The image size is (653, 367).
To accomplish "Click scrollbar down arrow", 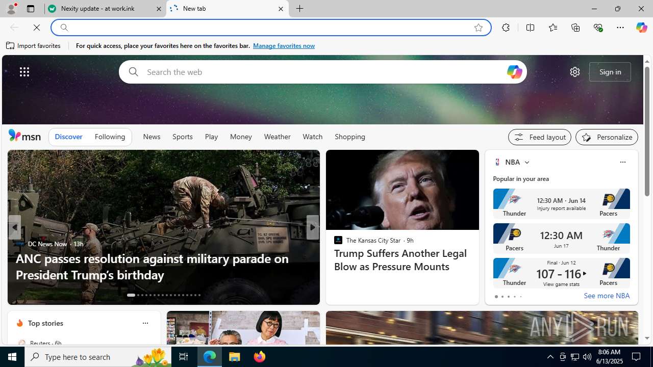I will click(647, 338).
